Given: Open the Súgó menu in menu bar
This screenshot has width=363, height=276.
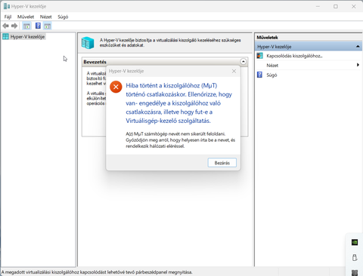Looking at the screenshot, I should (63, 17).
